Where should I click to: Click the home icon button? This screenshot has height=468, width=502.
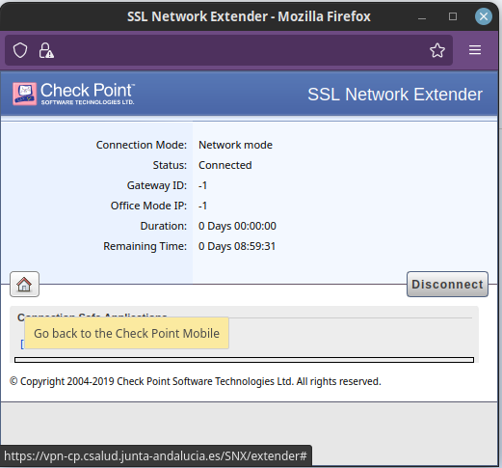(x=24, y=285)
